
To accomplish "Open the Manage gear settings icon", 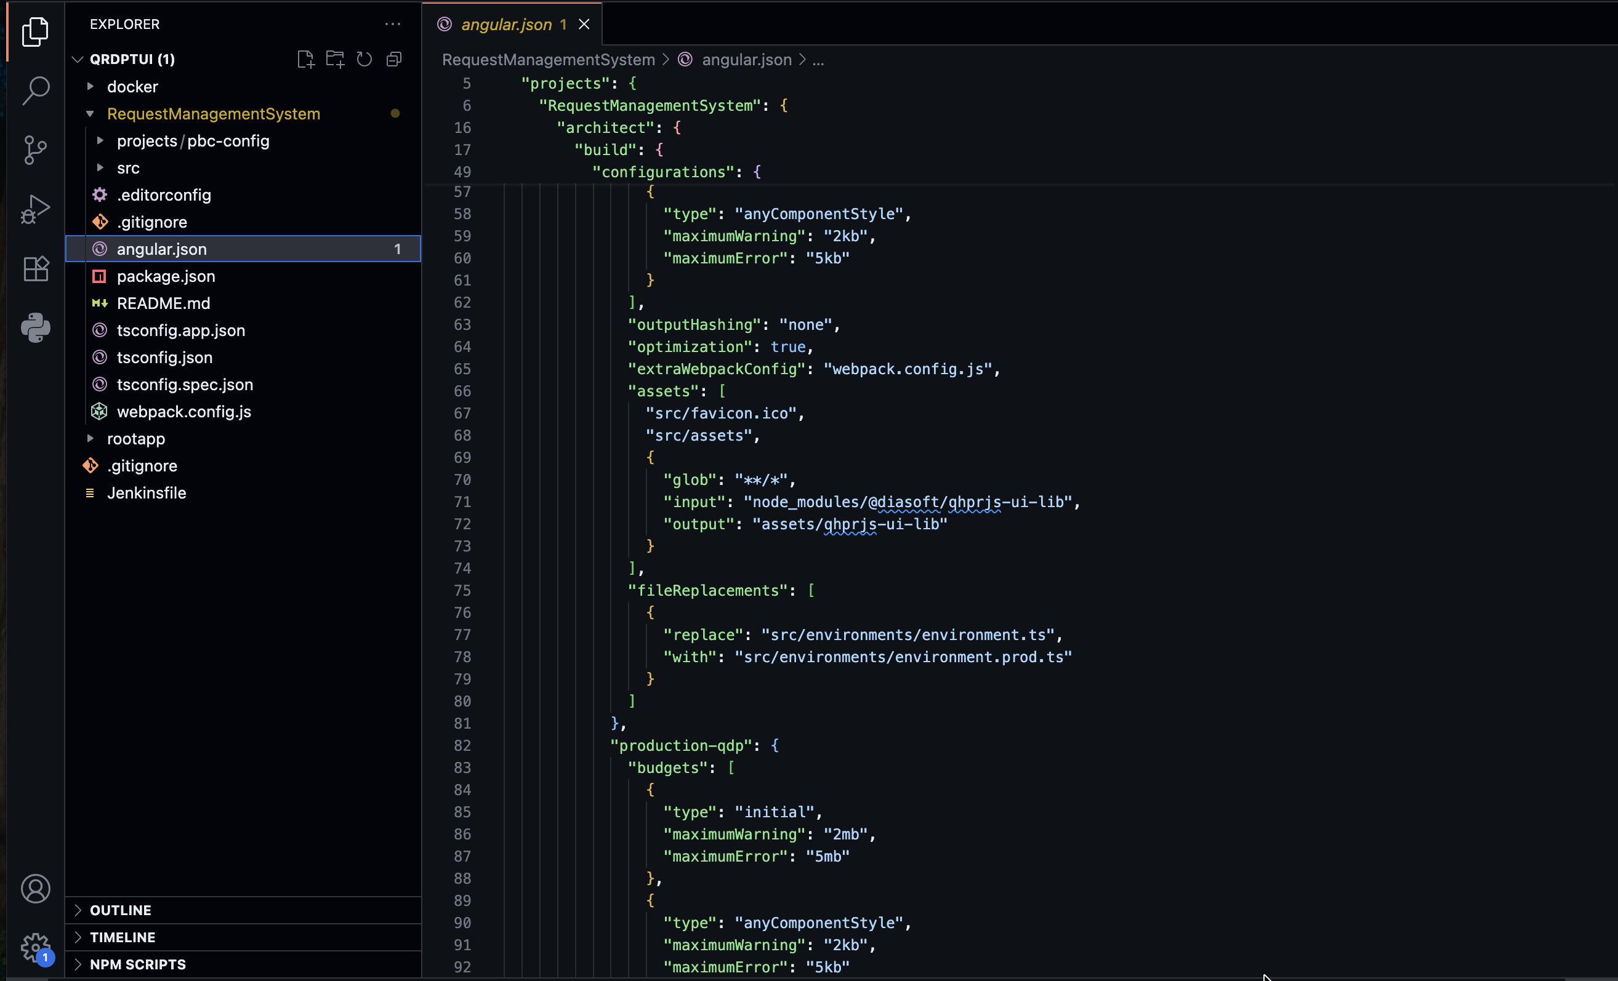I will pos(36,948).
